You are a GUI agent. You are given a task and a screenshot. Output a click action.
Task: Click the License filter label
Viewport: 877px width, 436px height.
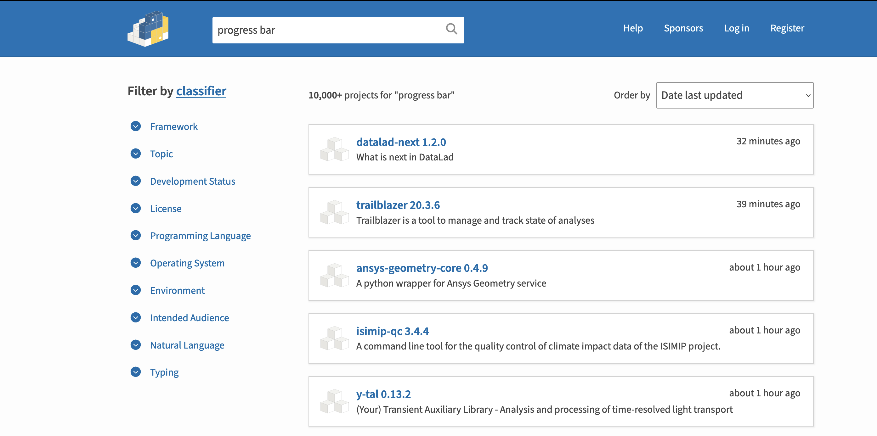click(166, 209)
